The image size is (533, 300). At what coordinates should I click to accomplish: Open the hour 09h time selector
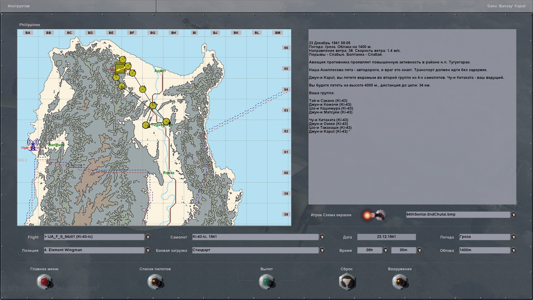385,250
